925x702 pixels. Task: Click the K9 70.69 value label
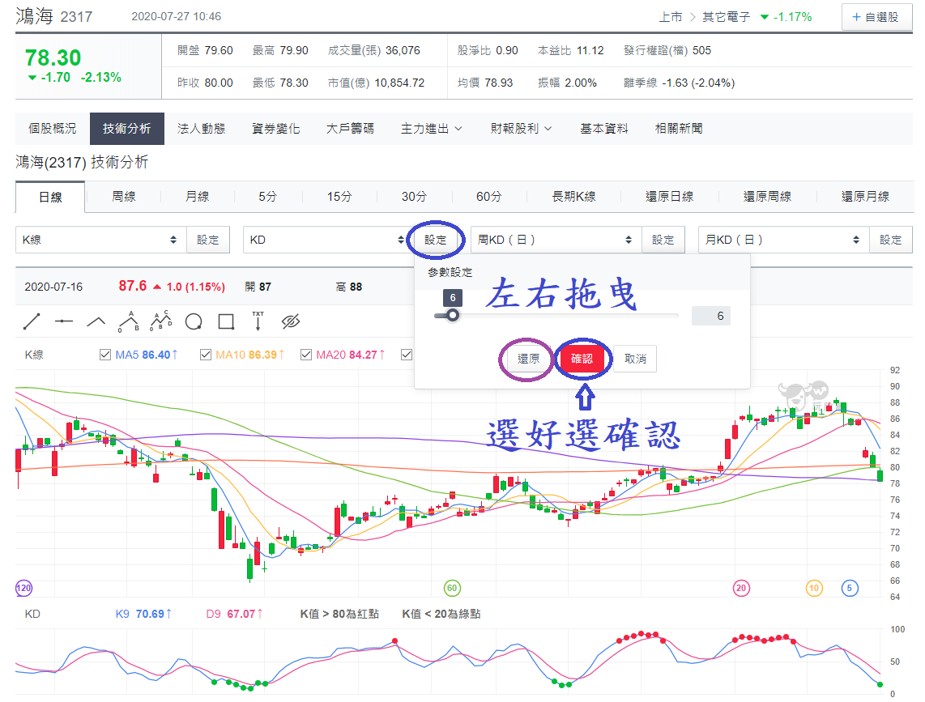pyautogui.click(x=143, y=614)
